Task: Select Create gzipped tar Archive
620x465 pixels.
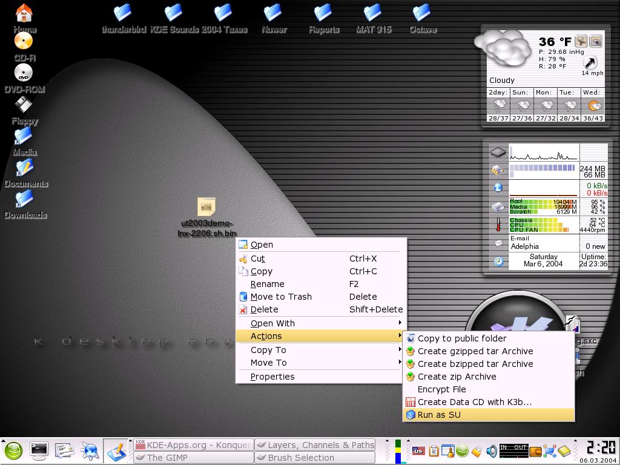Action: [489, 351]
